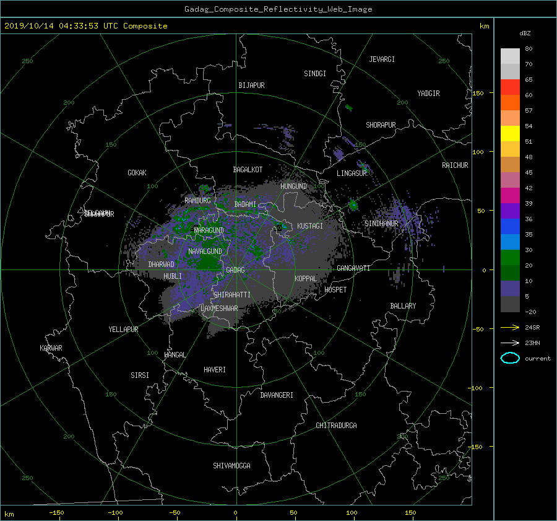557x521 pixels.
Task: Click the NAVALGUND label on map
Action: click(205, 252)
